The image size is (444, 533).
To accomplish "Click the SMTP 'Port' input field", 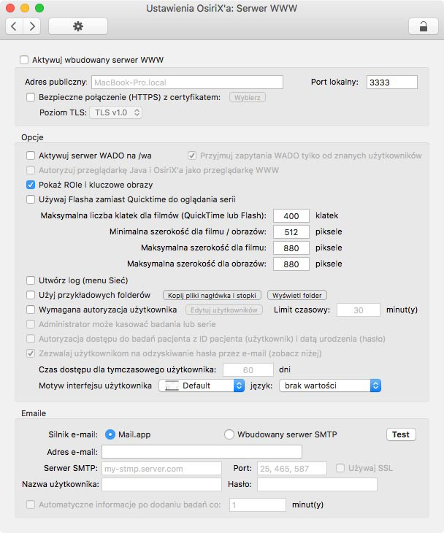I will pyautogui.click(x=292, y=469).
